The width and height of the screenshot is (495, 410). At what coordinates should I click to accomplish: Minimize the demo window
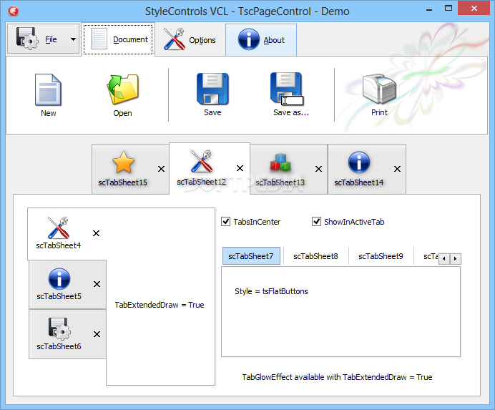(429, 9)
